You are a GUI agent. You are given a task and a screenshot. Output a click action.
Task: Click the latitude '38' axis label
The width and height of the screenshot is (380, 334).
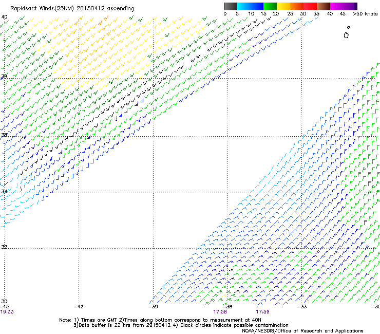point(4,77)
